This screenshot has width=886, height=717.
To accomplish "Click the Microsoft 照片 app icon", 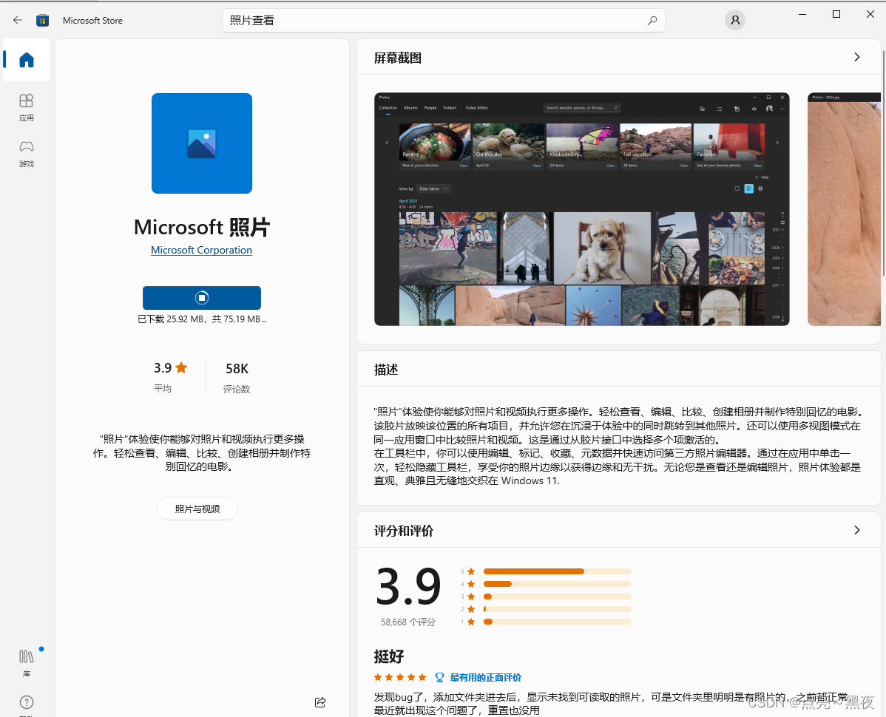I will (202, 143).
